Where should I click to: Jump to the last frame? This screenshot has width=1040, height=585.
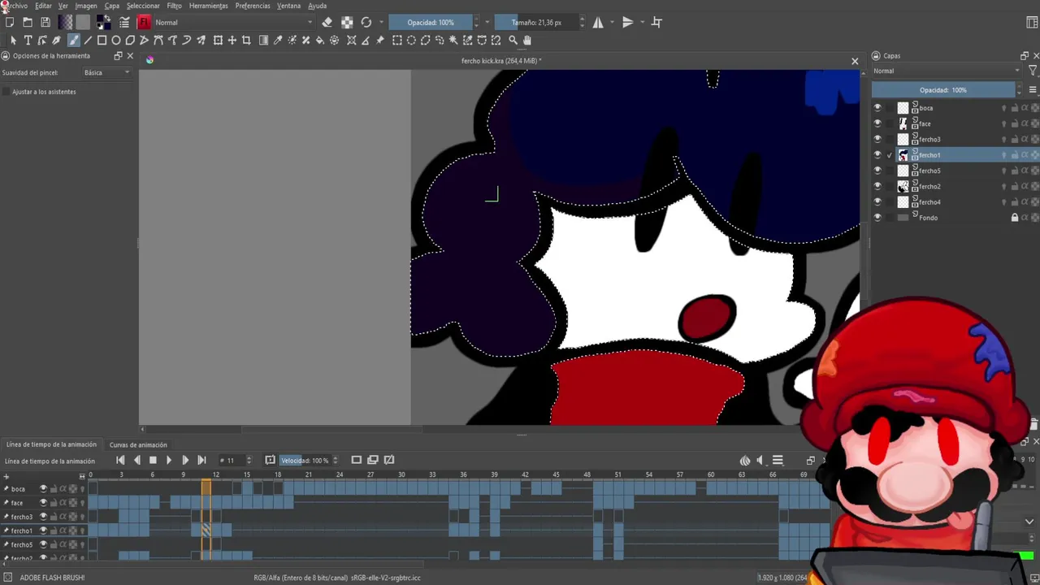click(201, 460)
